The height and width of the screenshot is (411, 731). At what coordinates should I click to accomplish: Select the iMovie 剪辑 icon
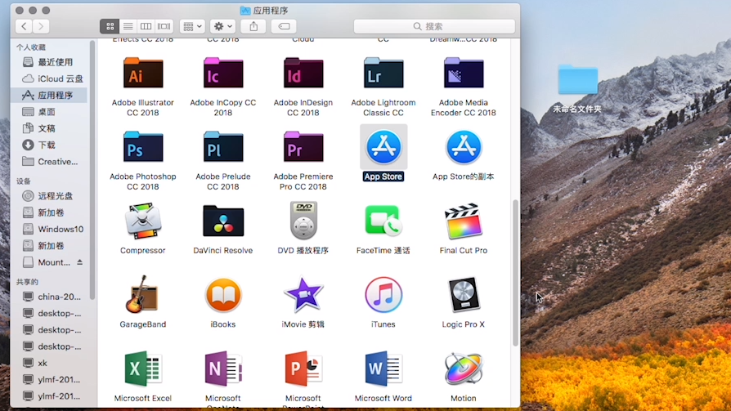pos(303,294)
